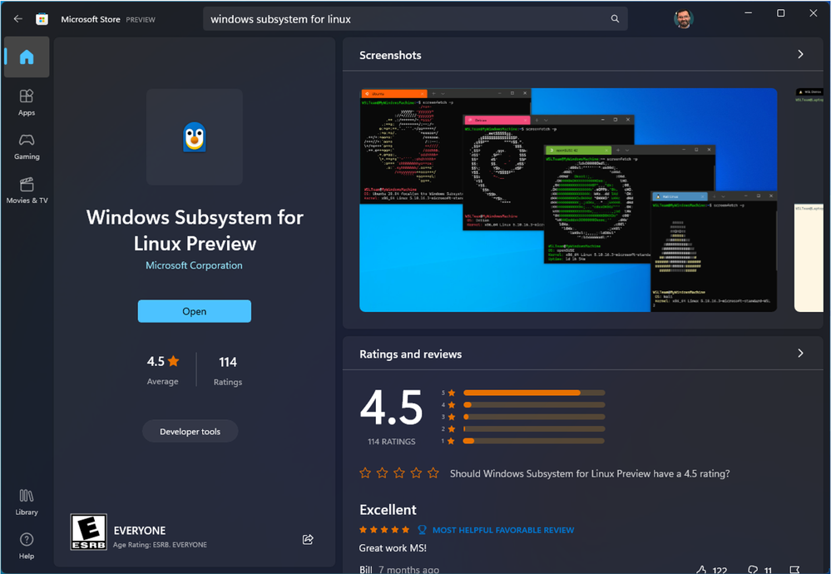Image resolution: width=831 pixels, height=574 pixels.
Task: Click the thumbs down icon on Bill's review
Action: click(753, 570)
